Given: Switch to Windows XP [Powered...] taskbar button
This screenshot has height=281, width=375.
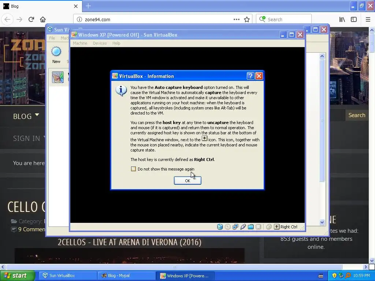Looking at the screenshot, I should tap(185, 276).
